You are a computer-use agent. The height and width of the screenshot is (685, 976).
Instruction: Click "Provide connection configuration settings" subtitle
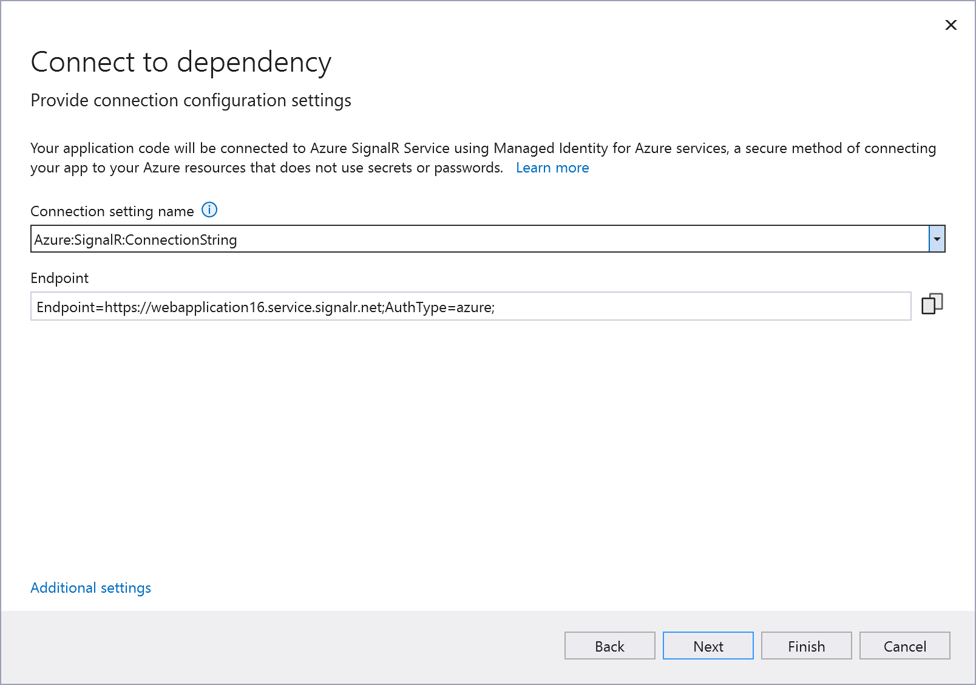coord(191,100)
